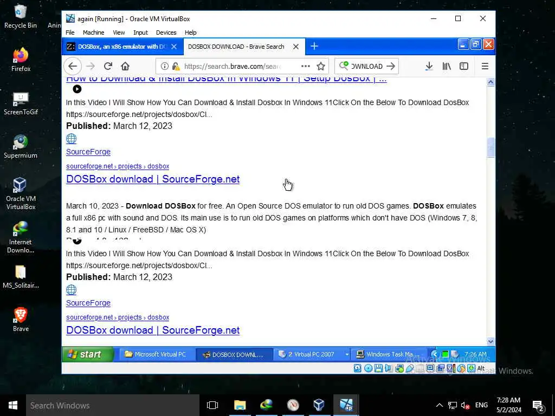Click the lower SourceForge link
This screenshot has width=555, height=416.
(88, 303)
